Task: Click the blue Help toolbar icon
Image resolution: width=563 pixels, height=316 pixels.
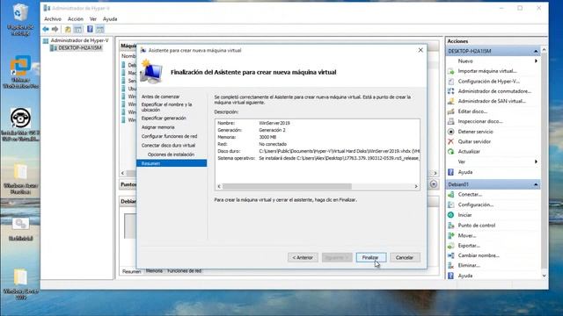Action: click(90, 29)
